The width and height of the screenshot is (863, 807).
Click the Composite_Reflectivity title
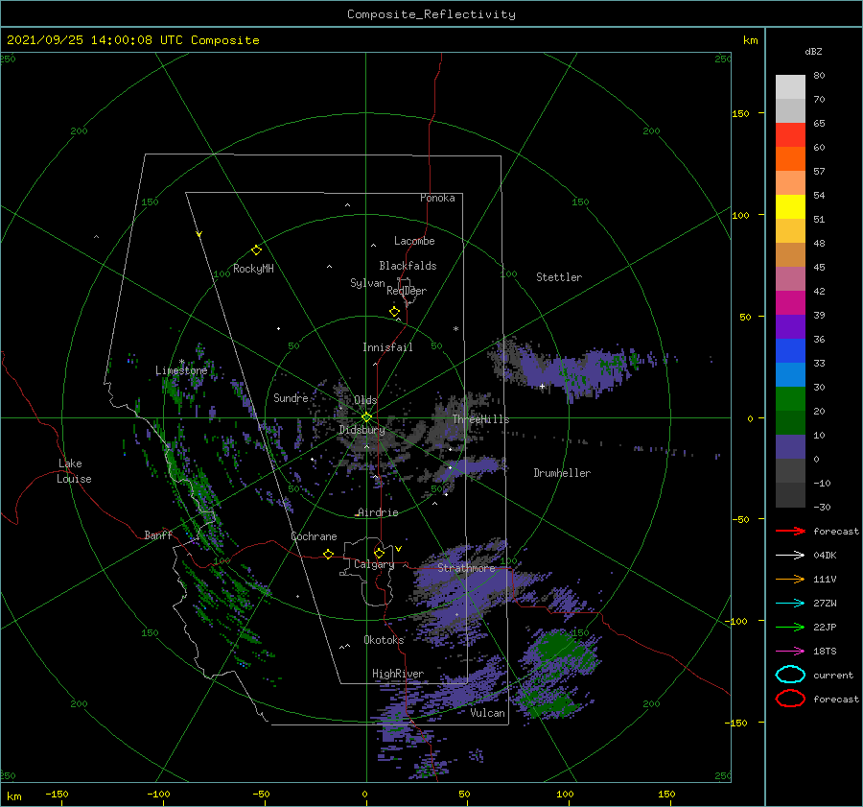tap(431, 14)
